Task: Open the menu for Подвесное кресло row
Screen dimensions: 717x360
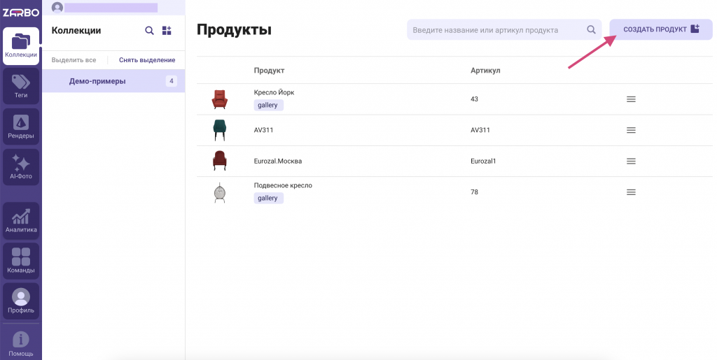Action: click(x=631, y=192)
